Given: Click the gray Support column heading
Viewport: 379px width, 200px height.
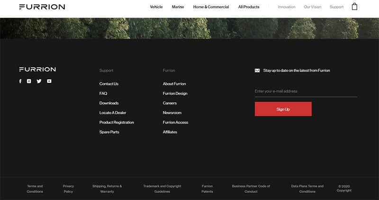Looking at the screenshot, I should click(106, 70).
